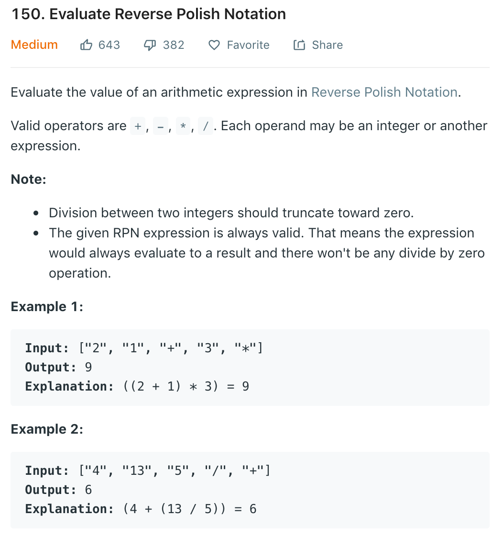Click the Example 2 code block
Image resolution: width=503 pixels, height=538 pixels.
[249, 489]
